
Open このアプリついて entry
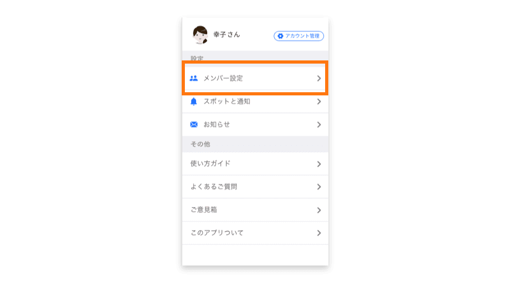point(256,233)
